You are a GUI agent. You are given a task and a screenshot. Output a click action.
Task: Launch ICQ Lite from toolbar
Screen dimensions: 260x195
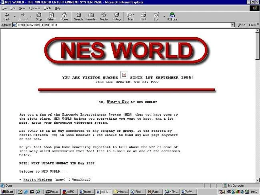click(172, 16)
